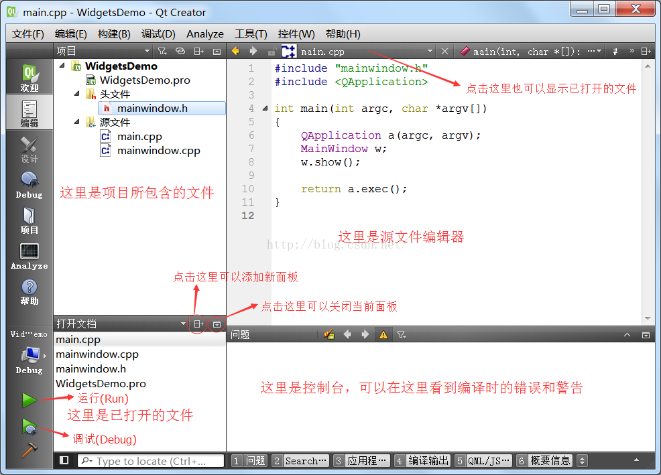Show the 4 编译输出 pane

tap(422, 461)
